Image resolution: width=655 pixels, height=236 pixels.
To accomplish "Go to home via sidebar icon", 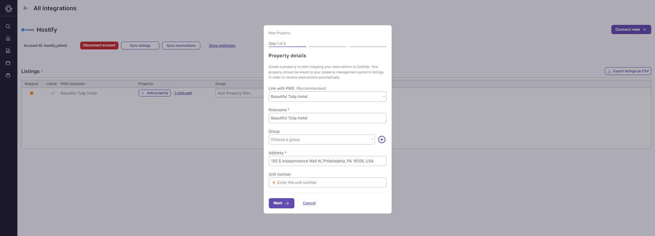I will (8, 39).
